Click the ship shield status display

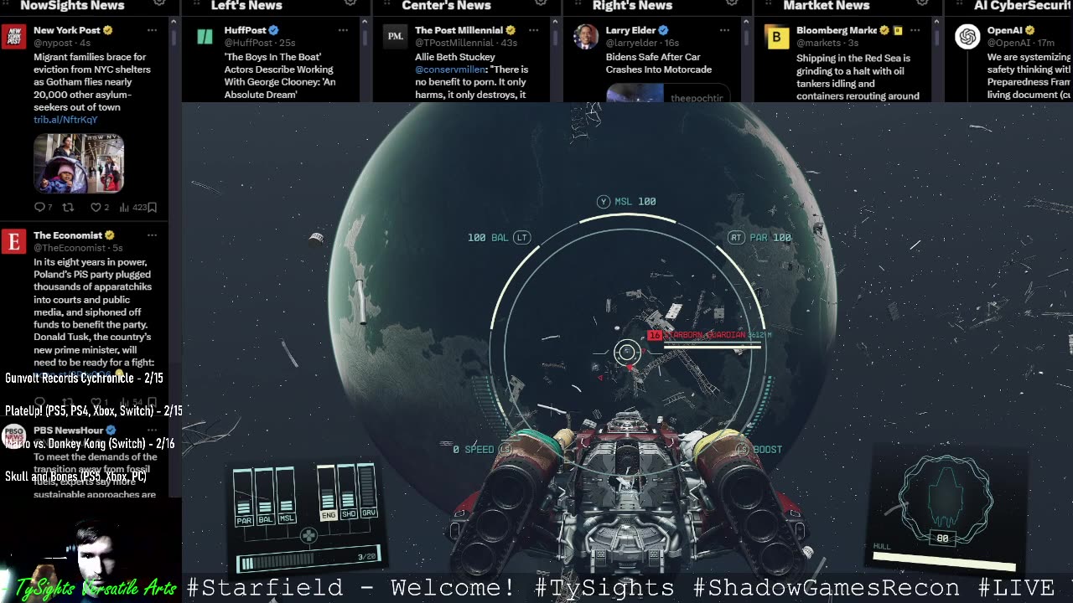click(x=945, y=498)
